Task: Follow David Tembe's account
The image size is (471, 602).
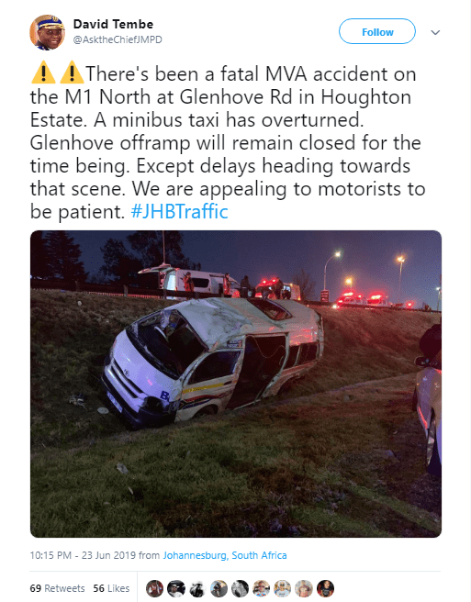Action: 376,32
